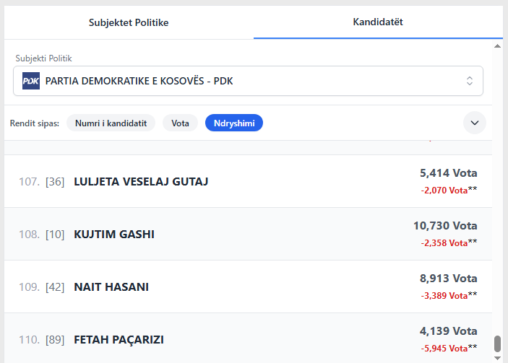Select the Kandidatët tab
The width and height of the screenshot is (508, 363).
pos(378,22)
